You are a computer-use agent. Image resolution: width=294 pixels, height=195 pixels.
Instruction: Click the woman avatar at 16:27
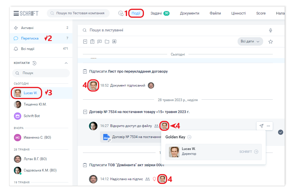[93, 126]
